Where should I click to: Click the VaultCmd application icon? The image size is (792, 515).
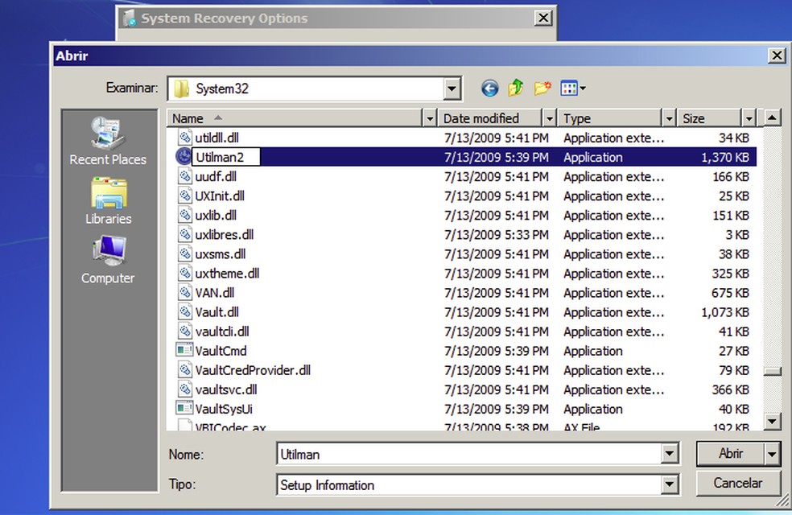click(184, 351)
